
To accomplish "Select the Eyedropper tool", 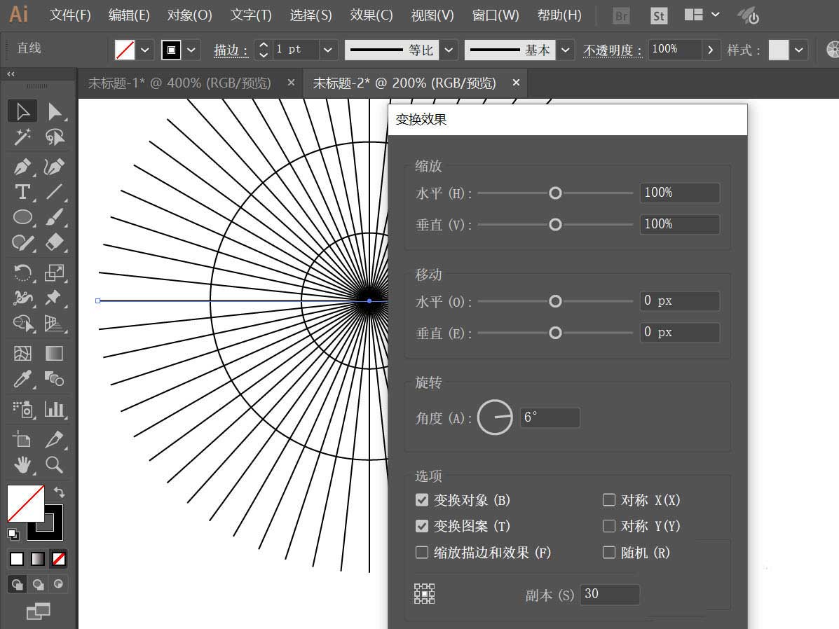I will [22, 380].
